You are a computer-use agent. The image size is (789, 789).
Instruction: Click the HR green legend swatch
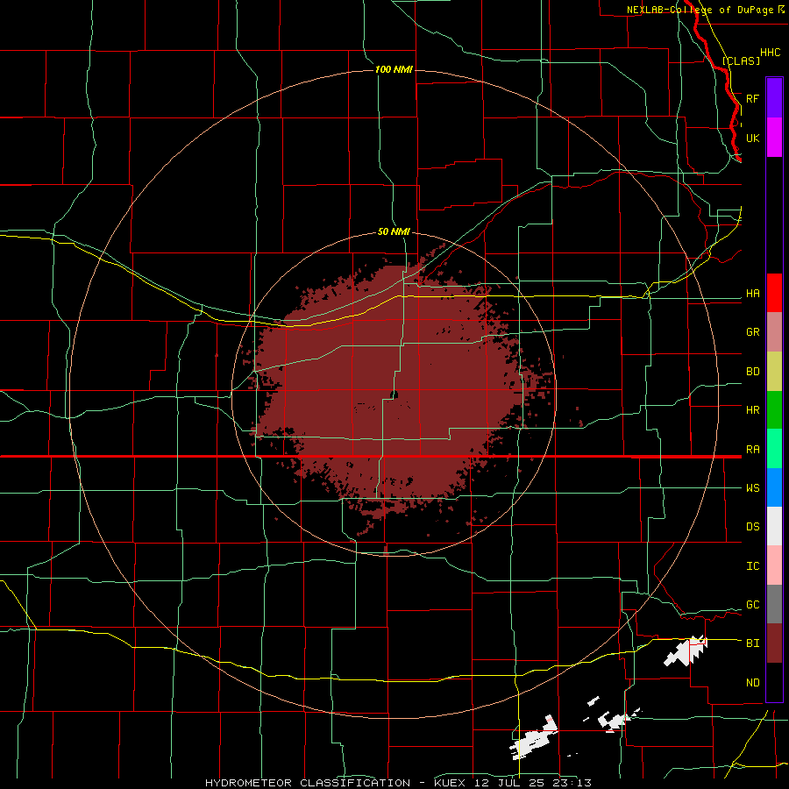(774, 410)
